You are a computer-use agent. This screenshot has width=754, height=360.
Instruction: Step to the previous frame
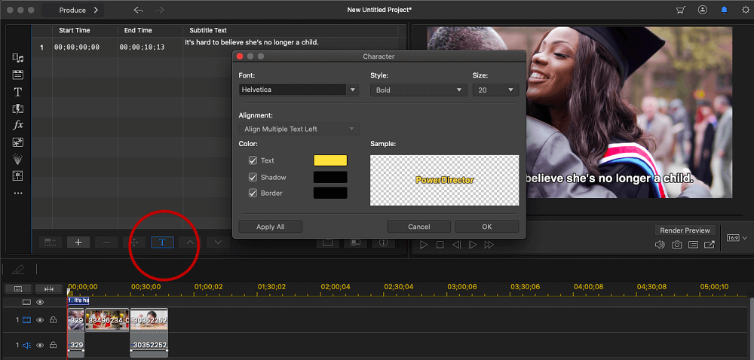tap(456, 245)
